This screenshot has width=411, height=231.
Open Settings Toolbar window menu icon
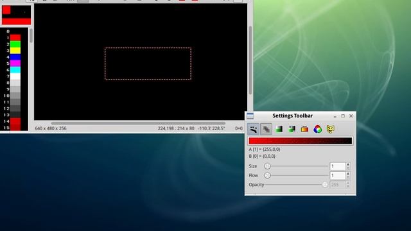point(250,116)
